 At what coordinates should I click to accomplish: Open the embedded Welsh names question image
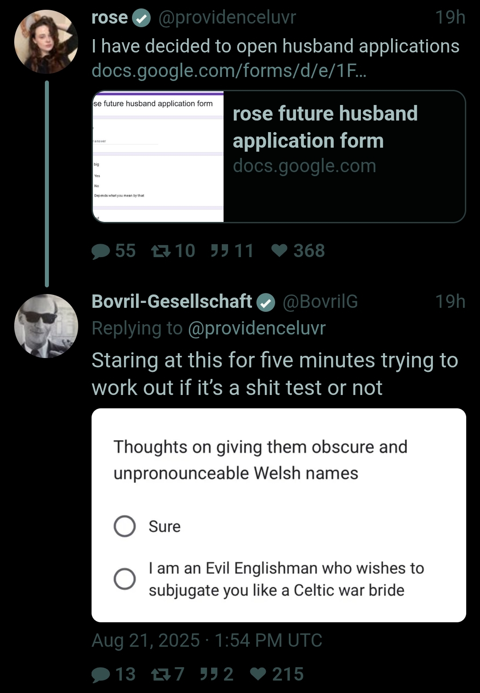[x=279, y=515]
